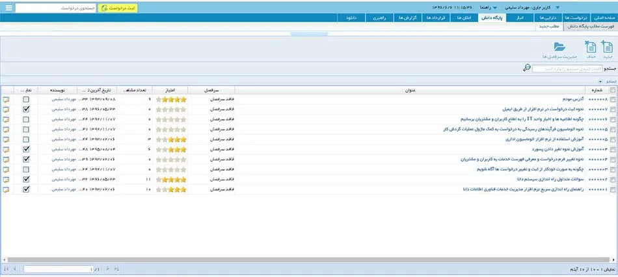Click star rating of آدرس مودم row
This screenshot has height=277, width=618.
(x=171, y=99)
